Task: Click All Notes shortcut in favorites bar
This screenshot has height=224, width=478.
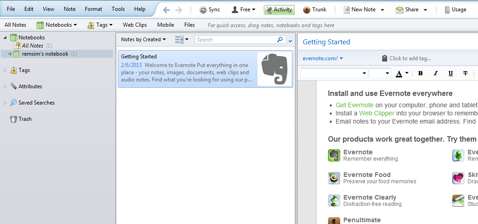Action: 15,25
